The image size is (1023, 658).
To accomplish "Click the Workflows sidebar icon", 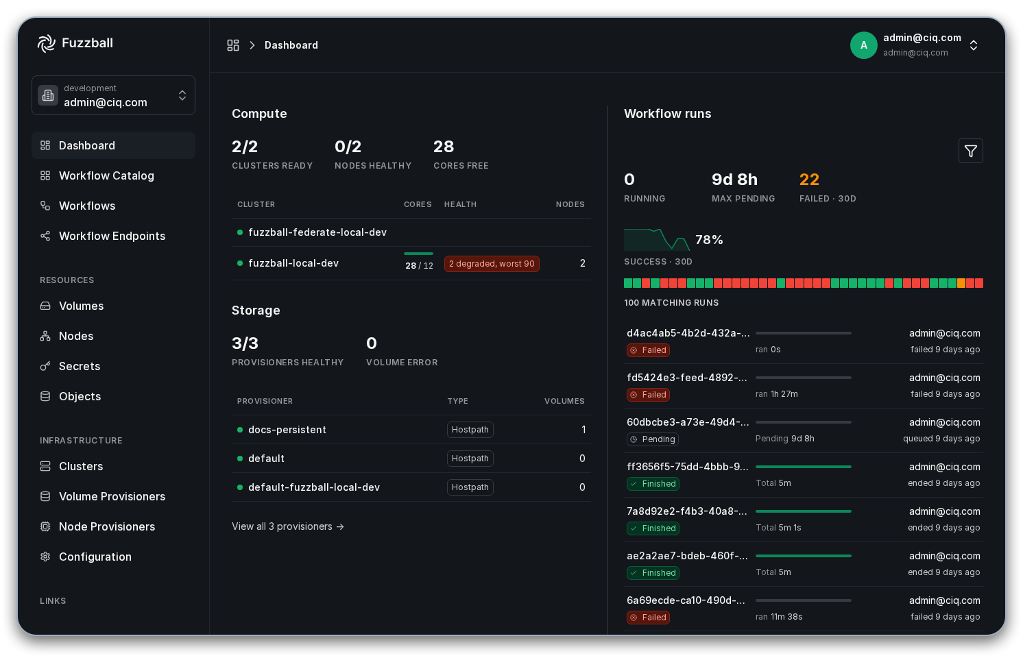I will pos(45,206).
